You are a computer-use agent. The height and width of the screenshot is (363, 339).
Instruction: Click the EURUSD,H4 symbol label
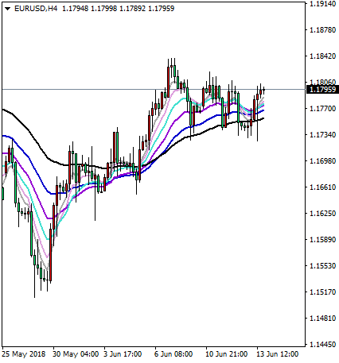pyautogui.click(x=36, y=9)
